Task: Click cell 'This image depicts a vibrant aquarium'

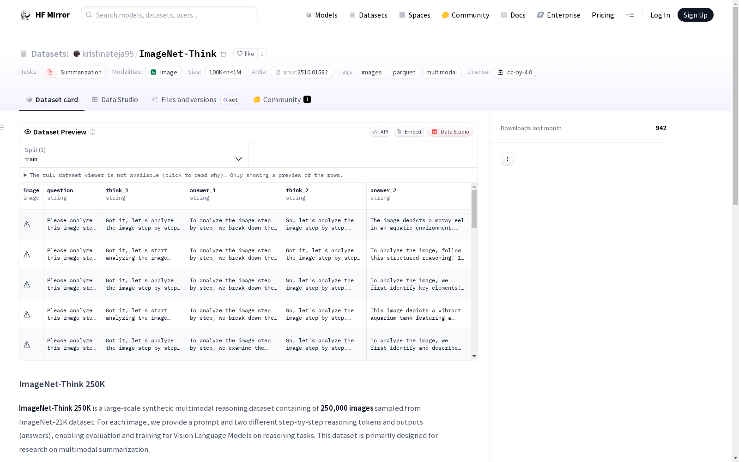Action: pyautogui.click(x=418, y=315)
